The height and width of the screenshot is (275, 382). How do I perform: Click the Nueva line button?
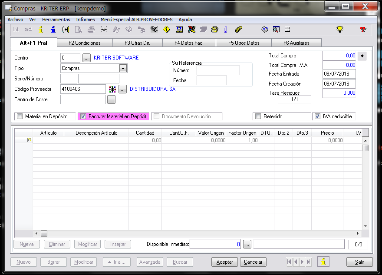(x=26, y=244)
